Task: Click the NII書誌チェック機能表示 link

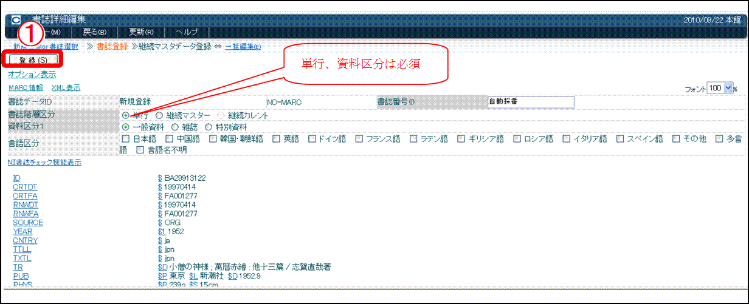Action: coord(44,163)
